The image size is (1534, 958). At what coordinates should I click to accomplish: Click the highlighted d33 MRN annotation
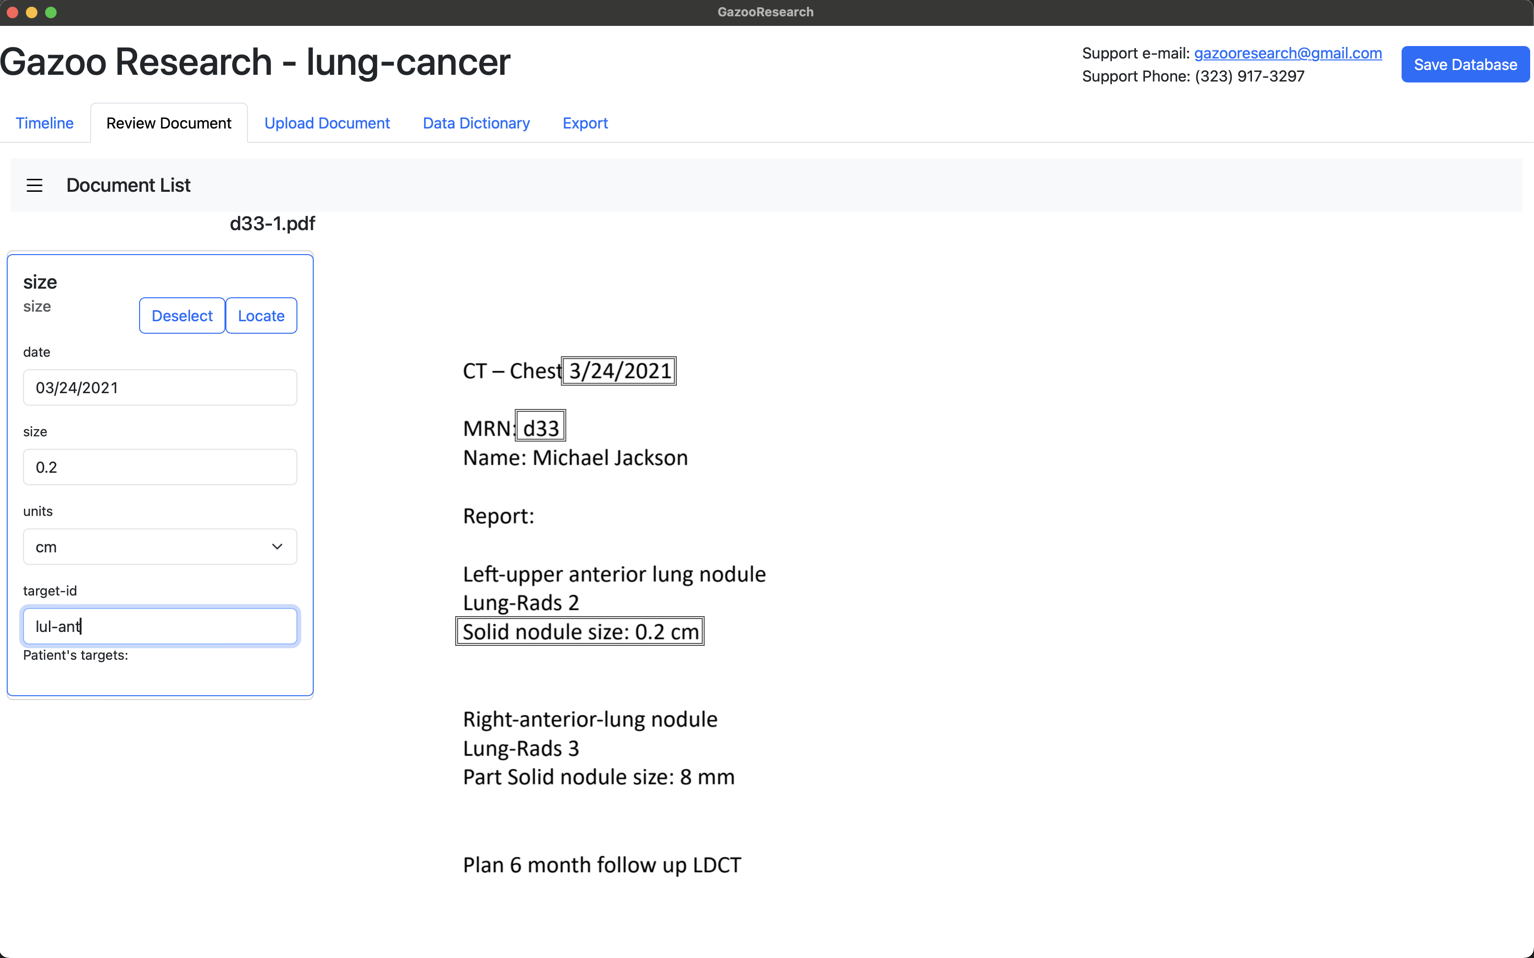pyautogui.click(x=541, y=428)
